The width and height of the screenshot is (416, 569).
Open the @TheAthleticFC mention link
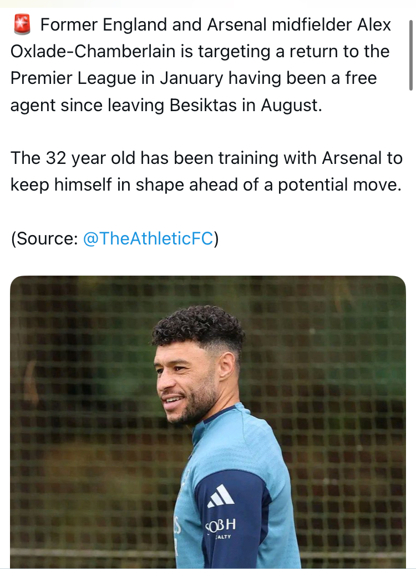148,238
